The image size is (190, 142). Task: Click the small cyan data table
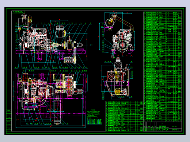coord(95,122)
